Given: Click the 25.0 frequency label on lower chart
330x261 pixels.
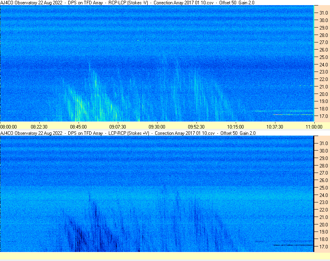Looking at the screenshot, I should click(324, 187).
